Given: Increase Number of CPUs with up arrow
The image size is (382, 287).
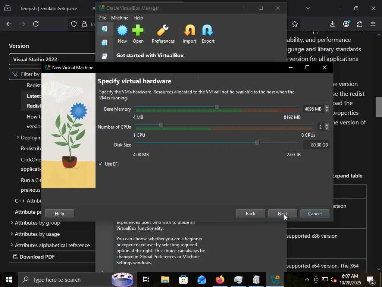Looking at the screenshot, I should (327, 125).
